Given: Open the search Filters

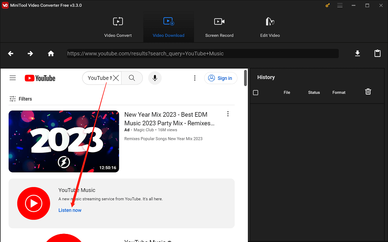Looking at the screenshot, I should pyautogui.click(x=20, y=99).
